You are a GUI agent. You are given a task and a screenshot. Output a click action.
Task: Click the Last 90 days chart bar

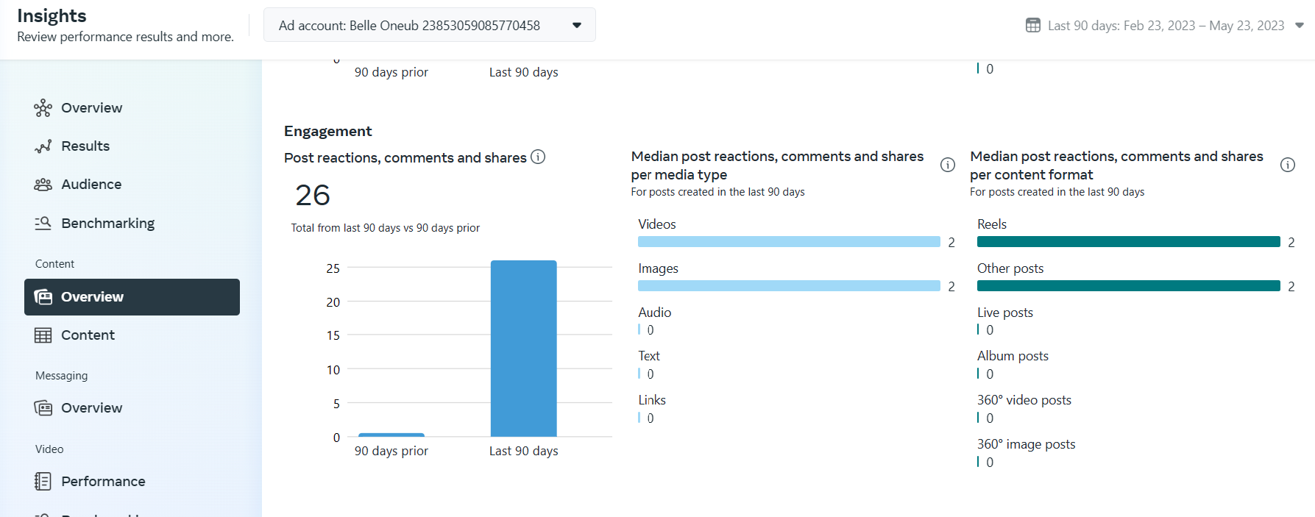(x=523, y=348)
